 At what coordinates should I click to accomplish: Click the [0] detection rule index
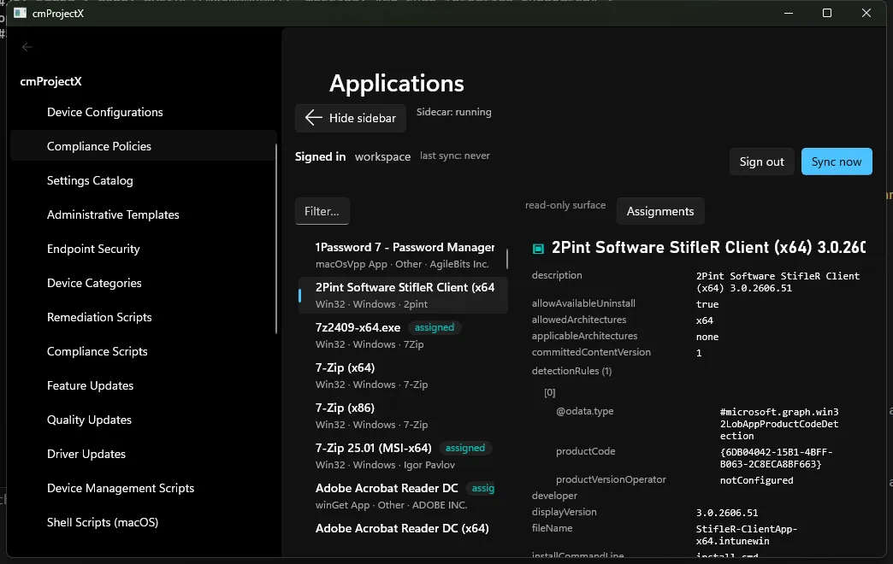[550, 393]
